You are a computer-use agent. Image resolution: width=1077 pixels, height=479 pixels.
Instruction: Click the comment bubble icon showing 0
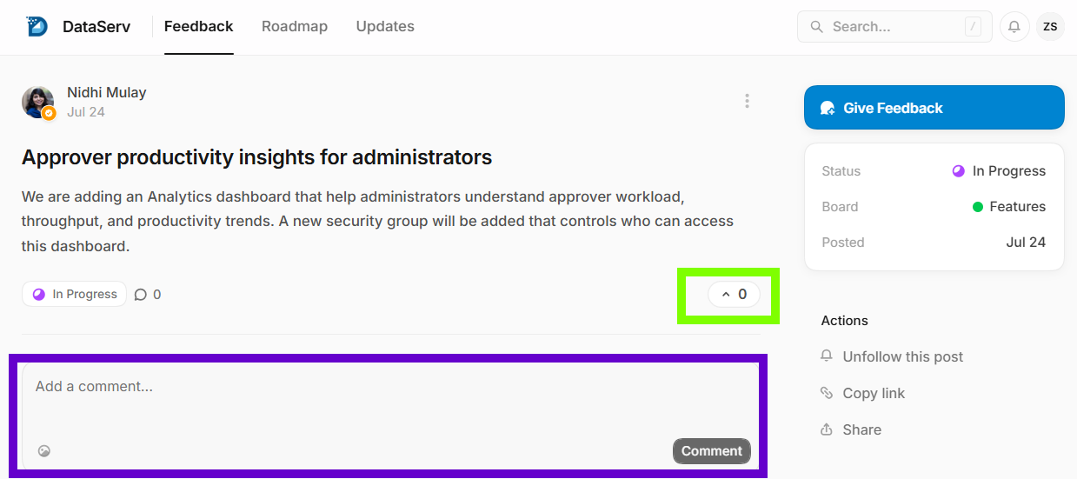pos(141,295)
